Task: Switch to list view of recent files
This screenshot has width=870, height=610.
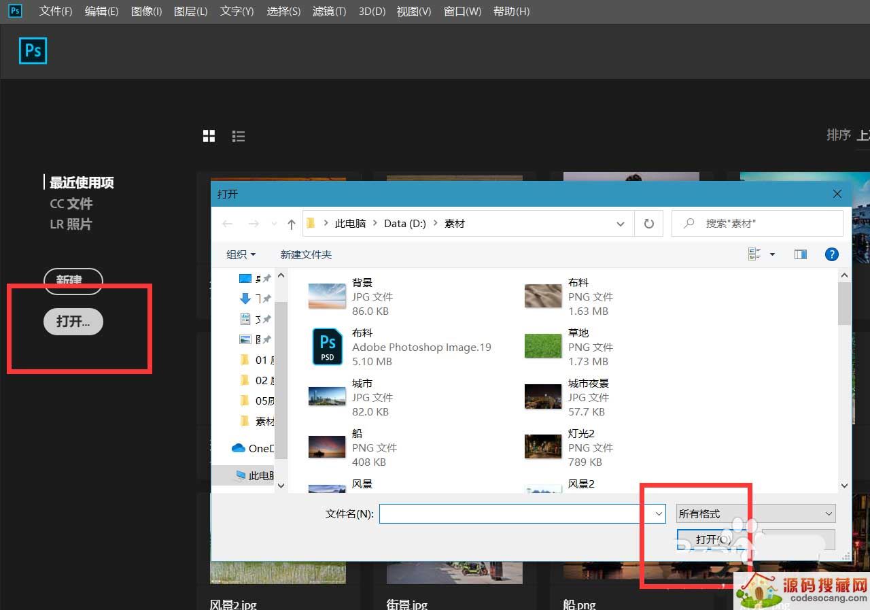Action: 239,136
